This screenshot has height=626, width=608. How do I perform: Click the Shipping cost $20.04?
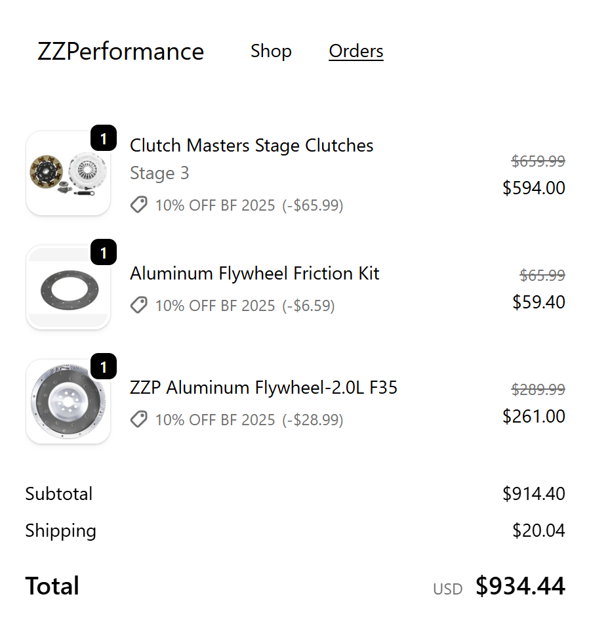[x=538, y=531]
